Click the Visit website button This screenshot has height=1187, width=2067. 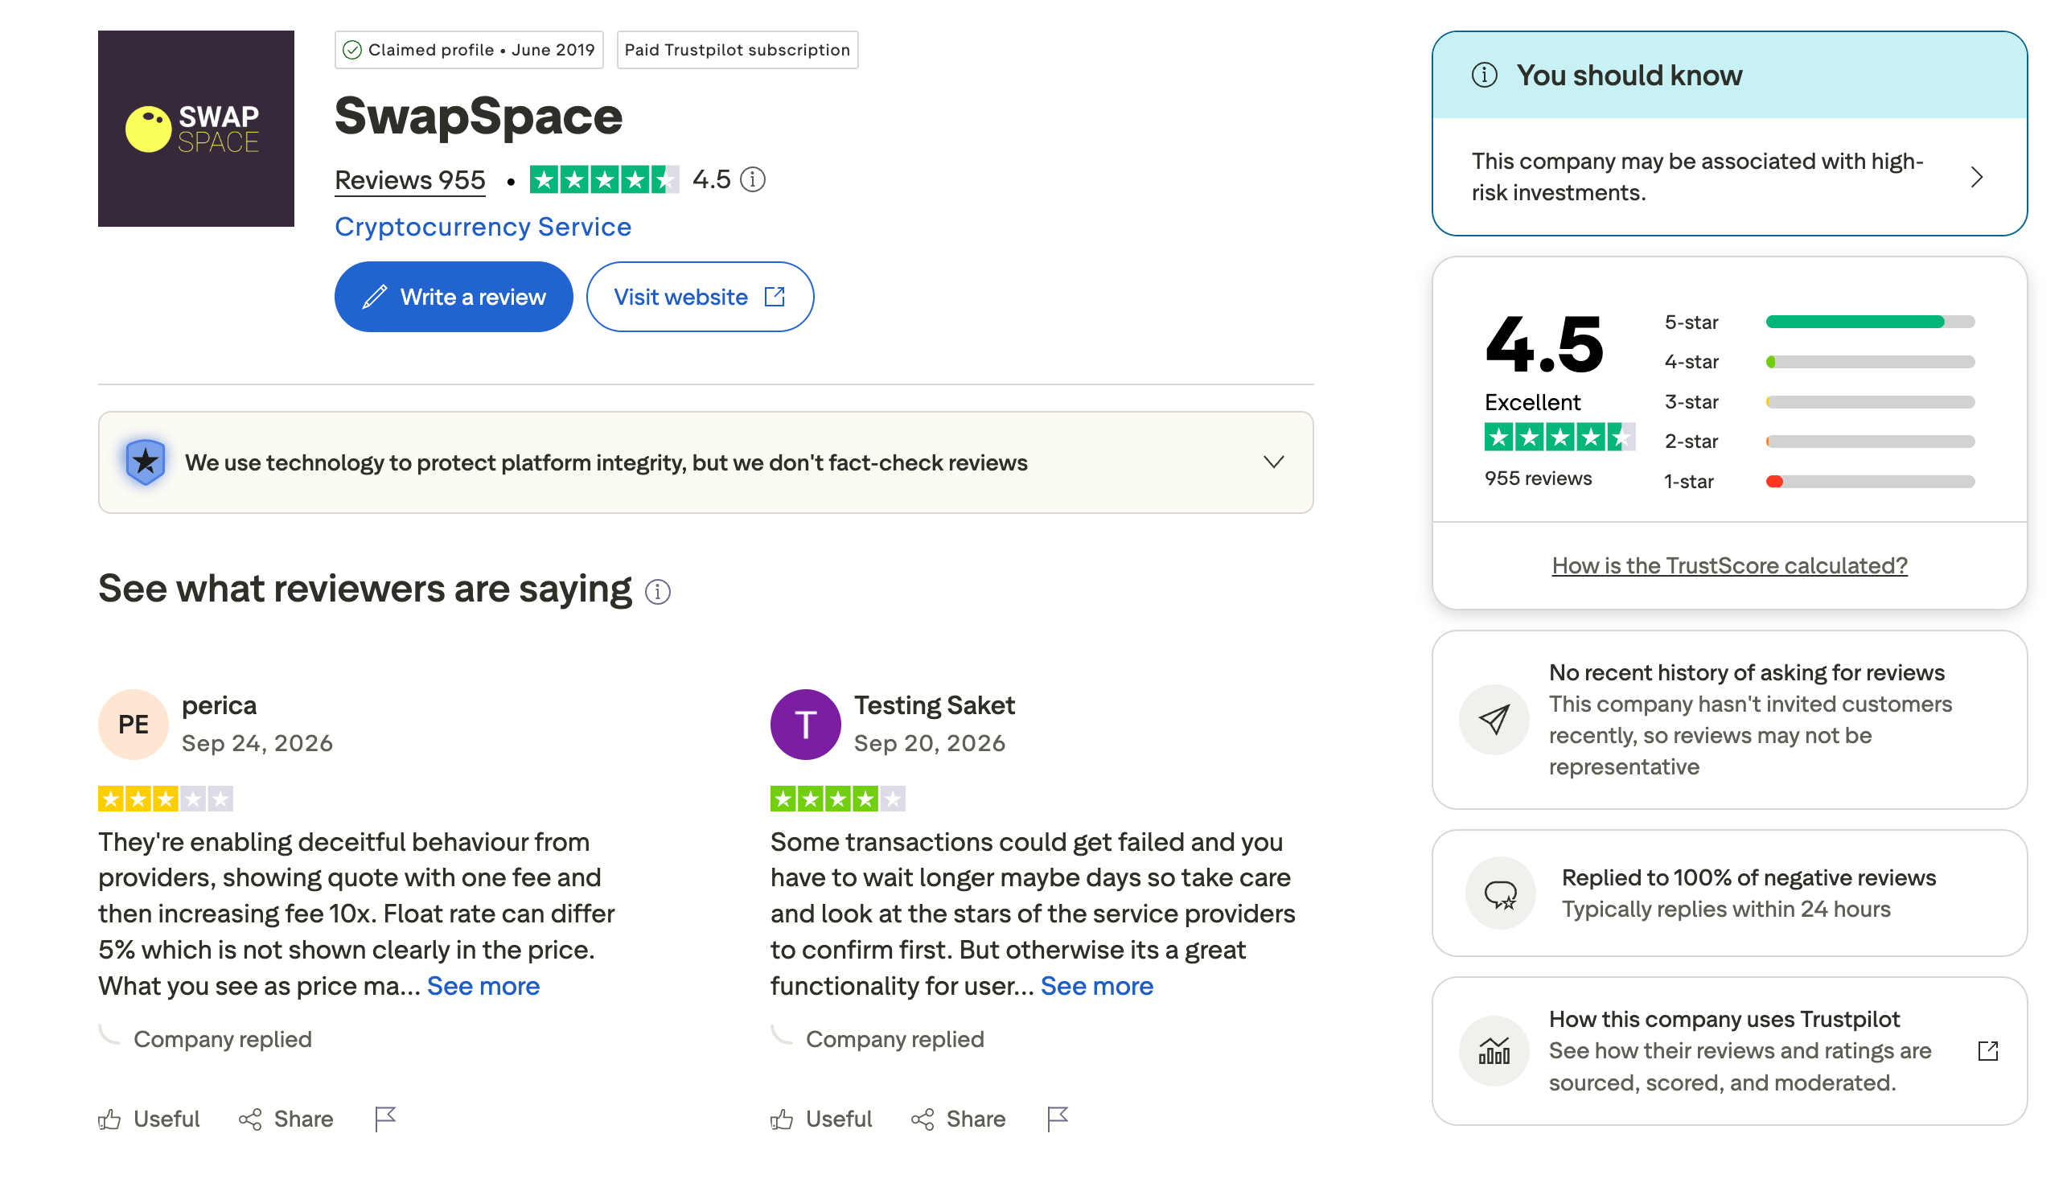pyautogui.click(x=700, y=297)
